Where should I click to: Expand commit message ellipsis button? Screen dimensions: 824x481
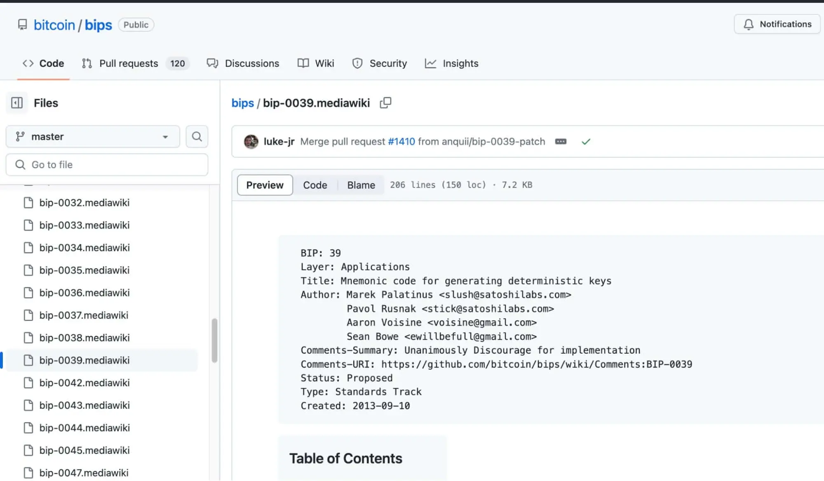click(x=561, y=141)
